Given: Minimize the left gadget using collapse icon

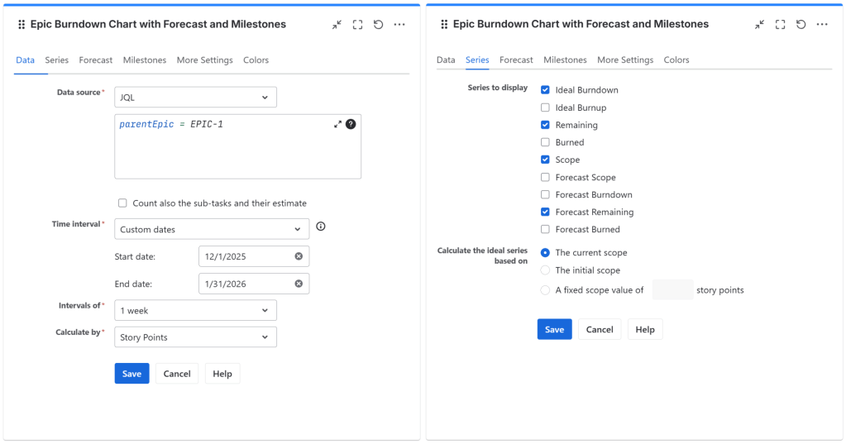Looking at the screenshot, I should [x=337, y=25].
